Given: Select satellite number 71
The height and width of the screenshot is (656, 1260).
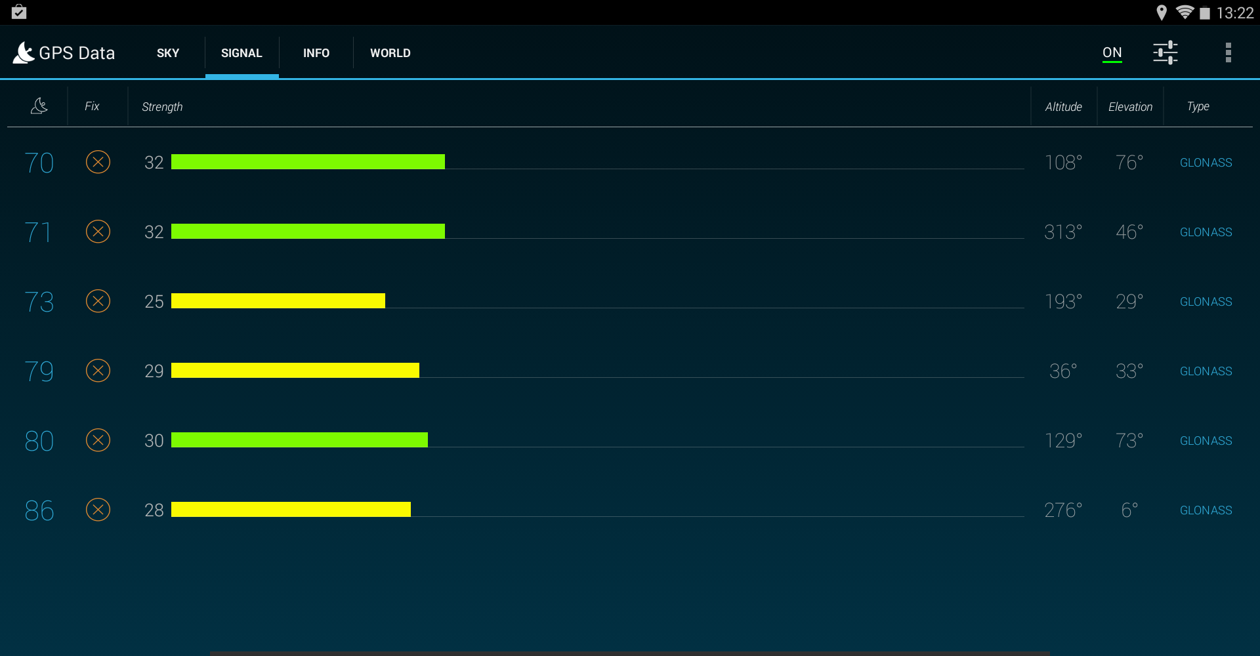Looking at the screenshot, I should 38,232.
